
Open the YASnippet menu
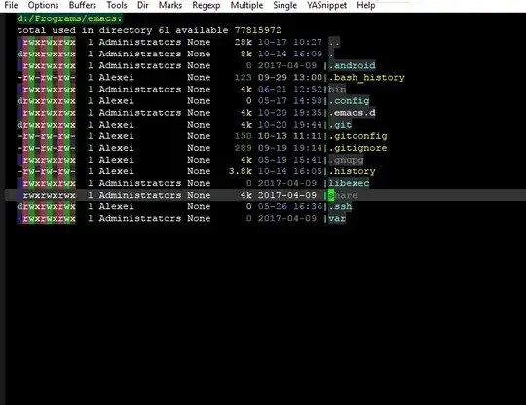tap(326, 6)
